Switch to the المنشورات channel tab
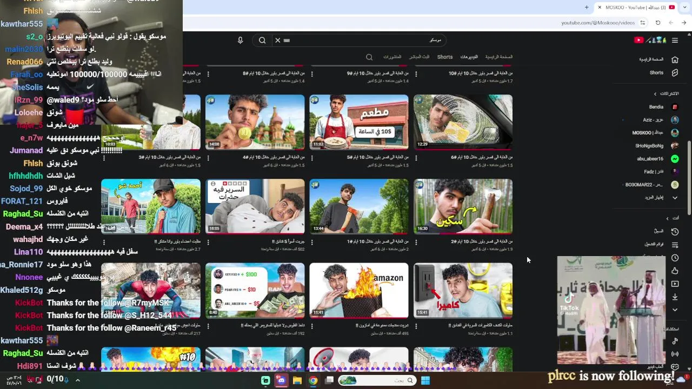 point(392,57)
